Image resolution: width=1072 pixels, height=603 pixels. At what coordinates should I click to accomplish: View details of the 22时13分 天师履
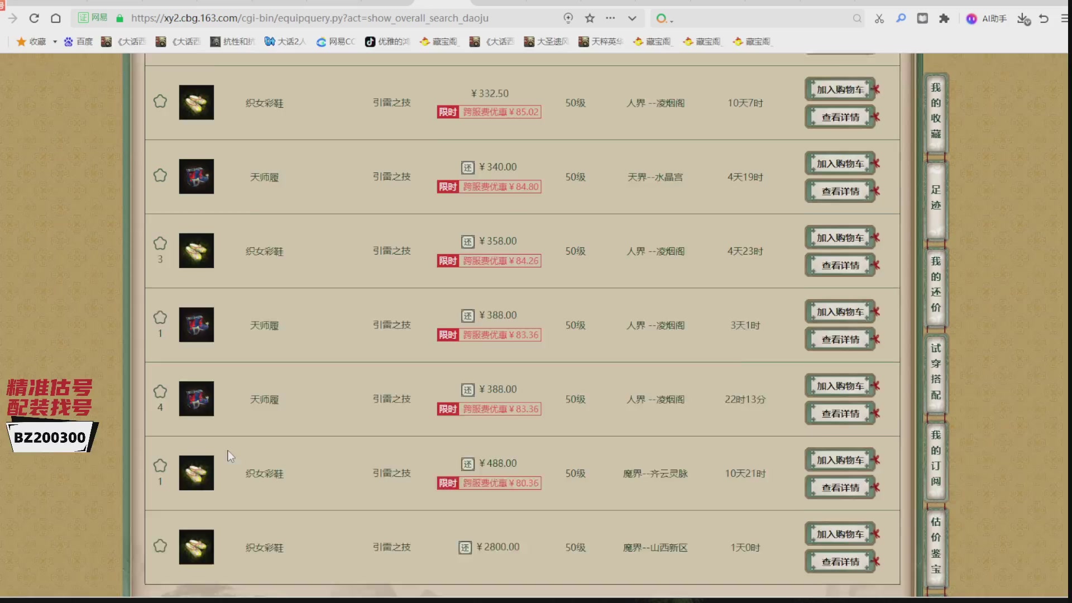pyautogui.click(x=840, y=414)
